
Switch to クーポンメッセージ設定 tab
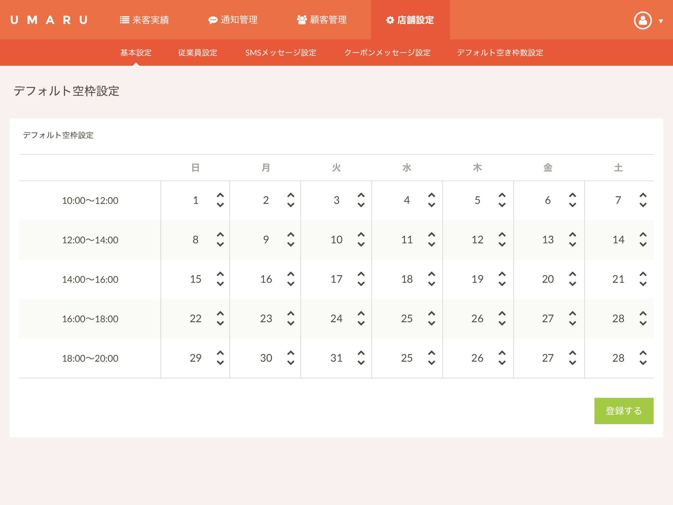[x=387, y=53]
